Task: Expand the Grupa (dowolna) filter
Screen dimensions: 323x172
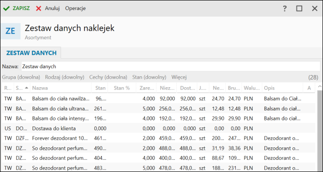Action: point(21,77)
